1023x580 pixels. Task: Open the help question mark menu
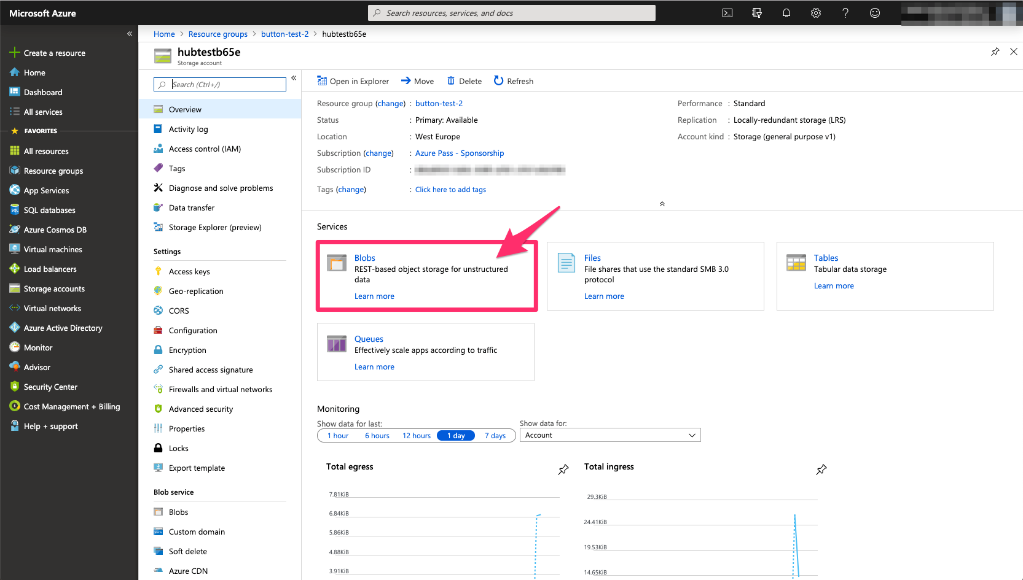pyautogui.click(x=845, y=13)
